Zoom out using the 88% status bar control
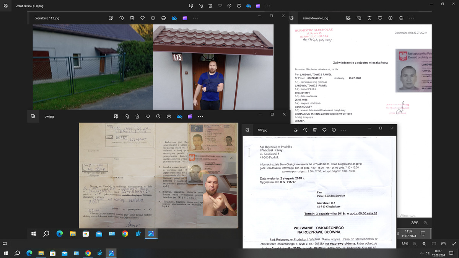The height and width of the screenshot is (258, 459). [x=415, y=243]
